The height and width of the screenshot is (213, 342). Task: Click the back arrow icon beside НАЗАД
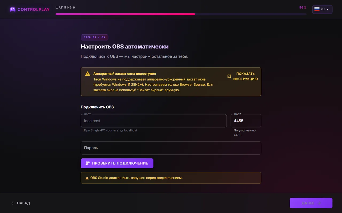coord(13,203)
